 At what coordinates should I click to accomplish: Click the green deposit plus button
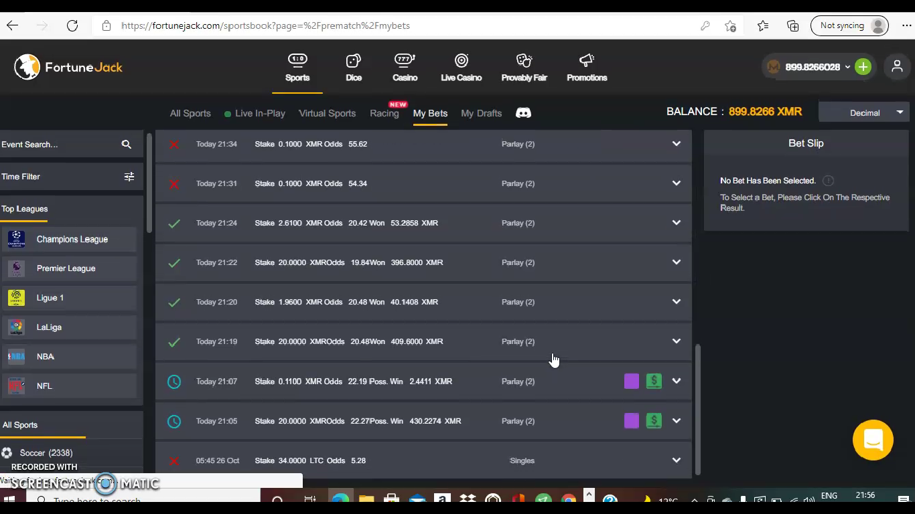point(863,67)
